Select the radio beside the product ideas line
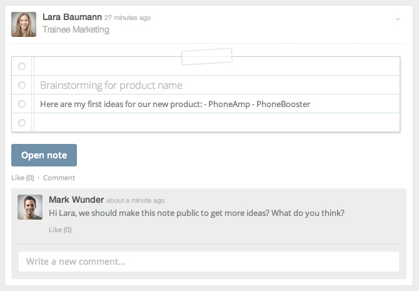This screenshot has width=419, height=291. click(x=22, y=104)
